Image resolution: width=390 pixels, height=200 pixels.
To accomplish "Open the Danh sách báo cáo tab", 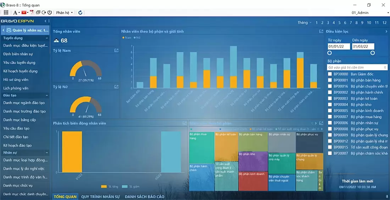I will coord(144,196).
